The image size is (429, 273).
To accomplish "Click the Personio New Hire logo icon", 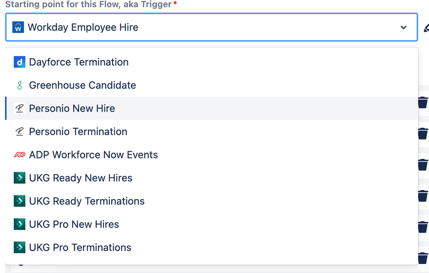I will [x=19, y=109].
